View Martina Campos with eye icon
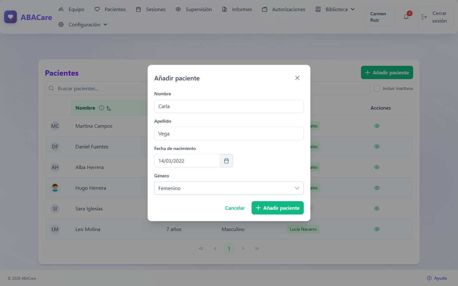 point(377,126)
